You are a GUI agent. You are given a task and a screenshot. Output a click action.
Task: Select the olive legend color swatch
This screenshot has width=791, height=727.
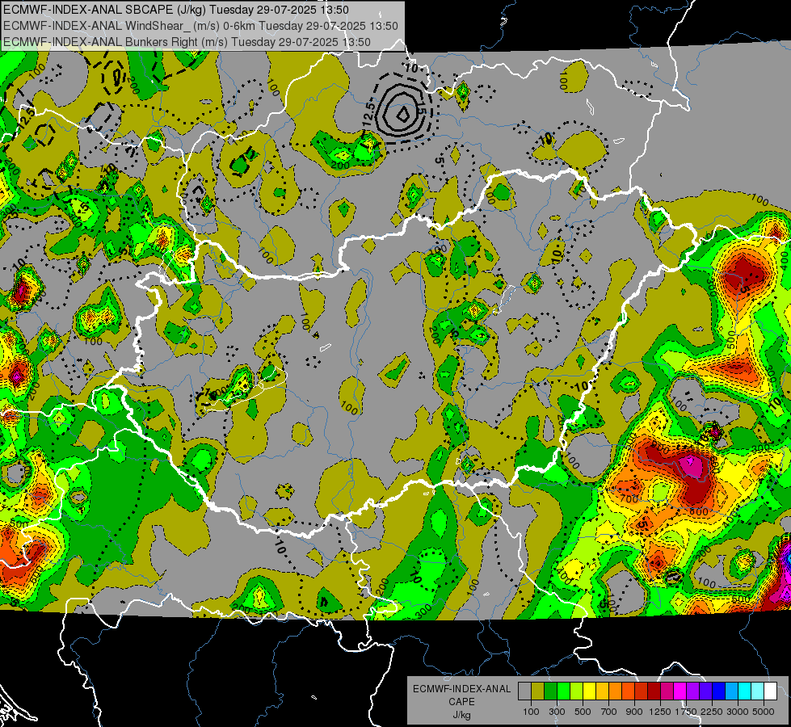[x=537, y=691]
